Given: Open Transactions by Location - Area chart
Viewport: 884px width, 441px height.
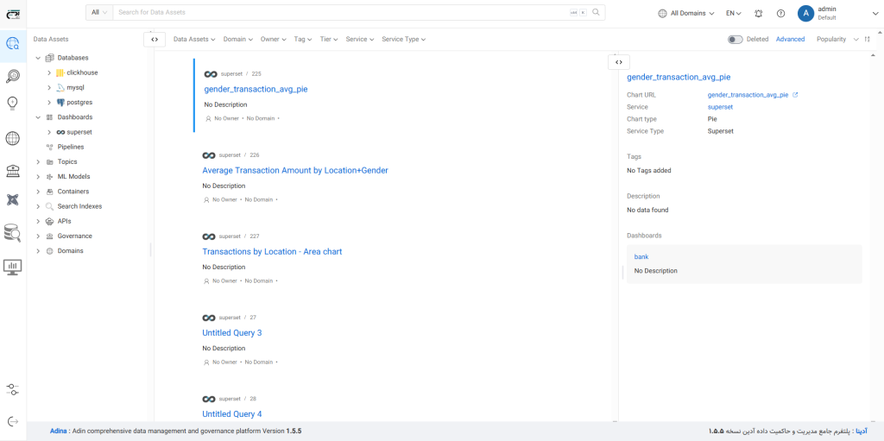Looking at the screenshot, I should tap(272, 252).
